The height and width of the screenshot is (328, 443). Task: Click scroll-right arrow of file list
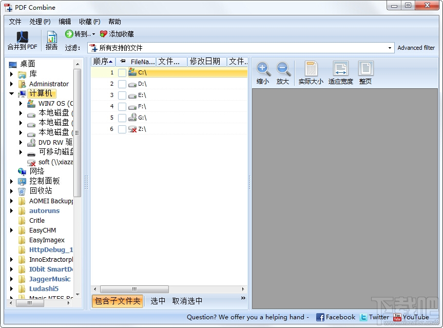click(243, 289)
